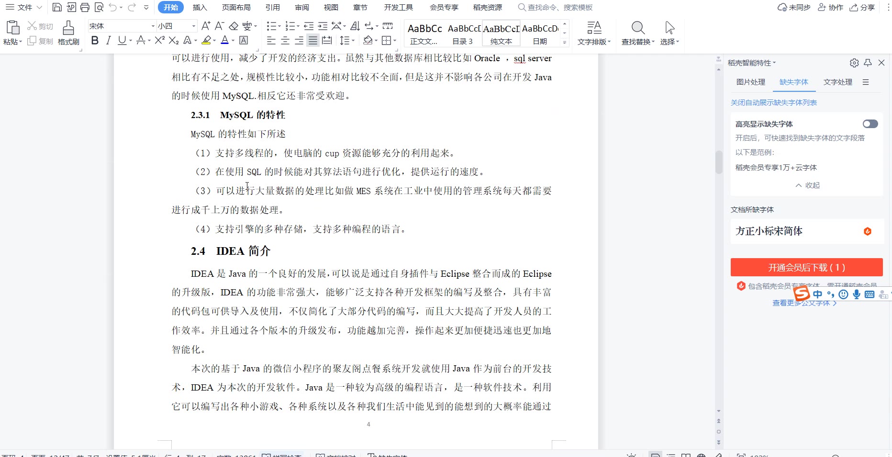Pin the 稻壳智能特性 side panel

click(x=868, y=63)
